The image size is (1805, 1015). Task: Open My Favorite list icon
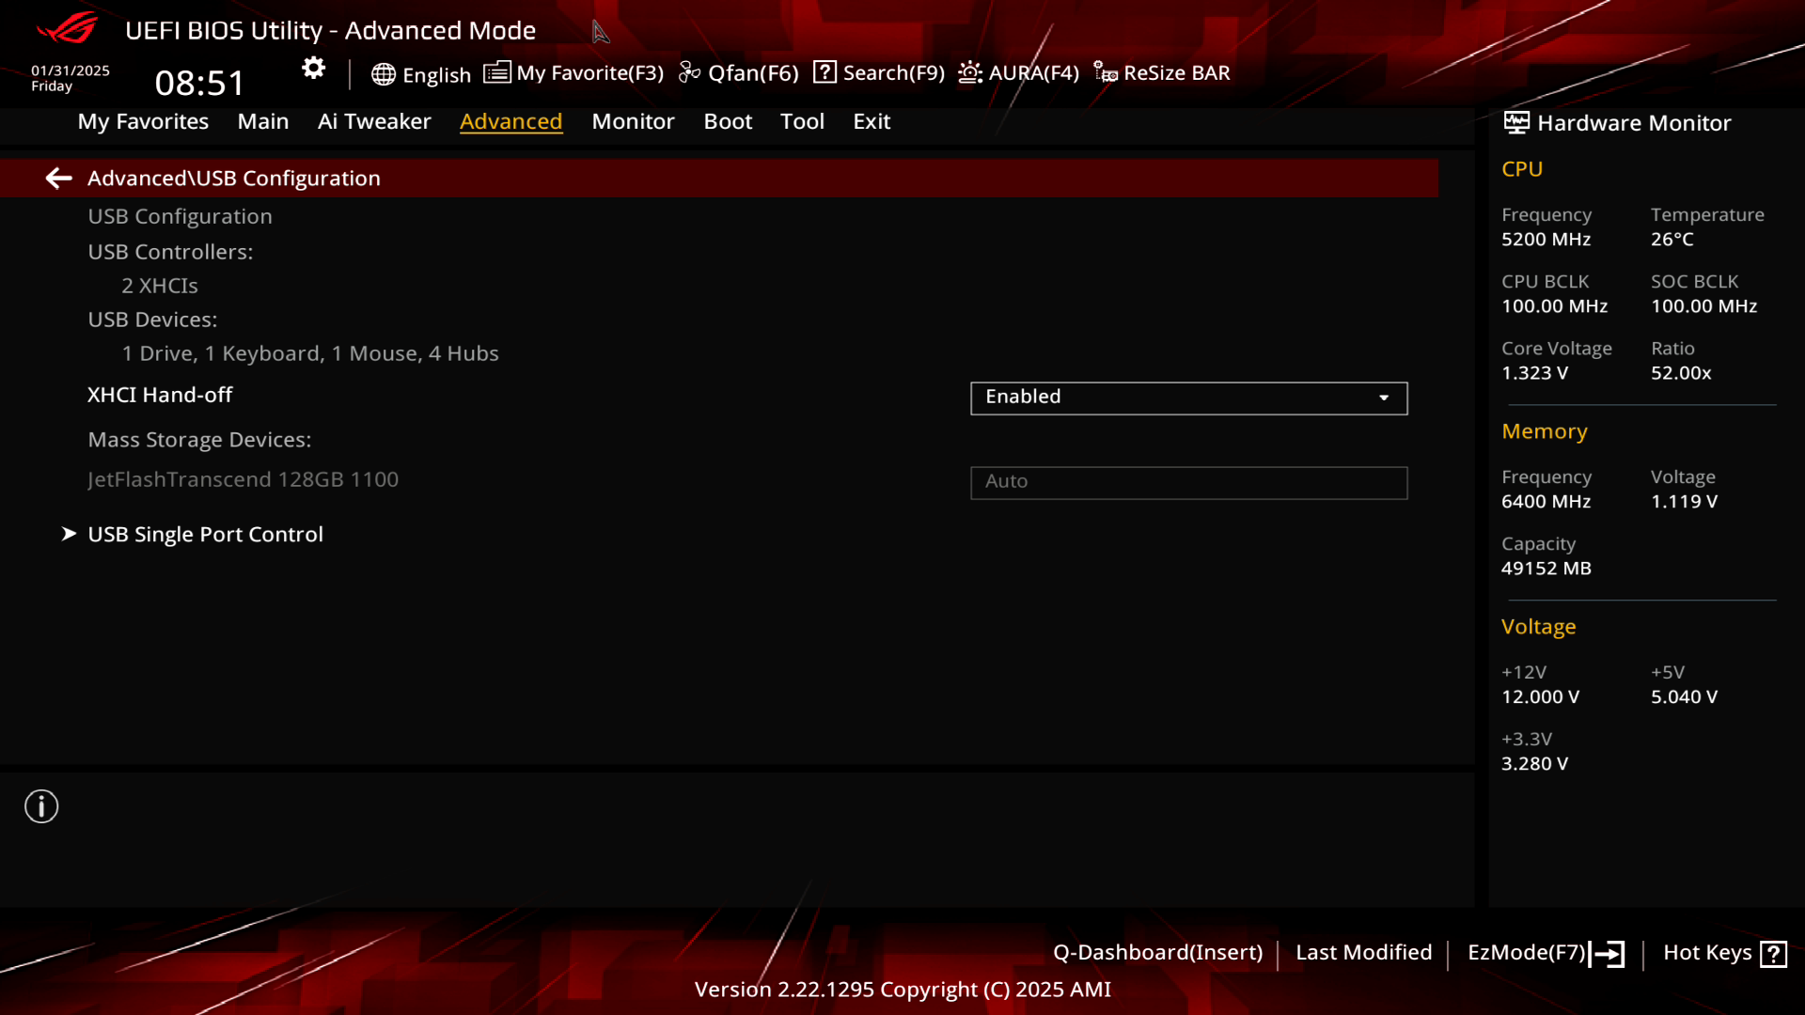pyautogui.click(x=497, y=72)
